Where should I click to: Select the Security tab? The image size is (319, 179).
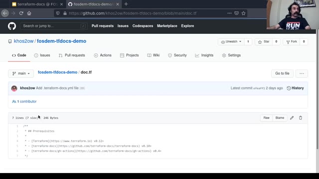177,55
